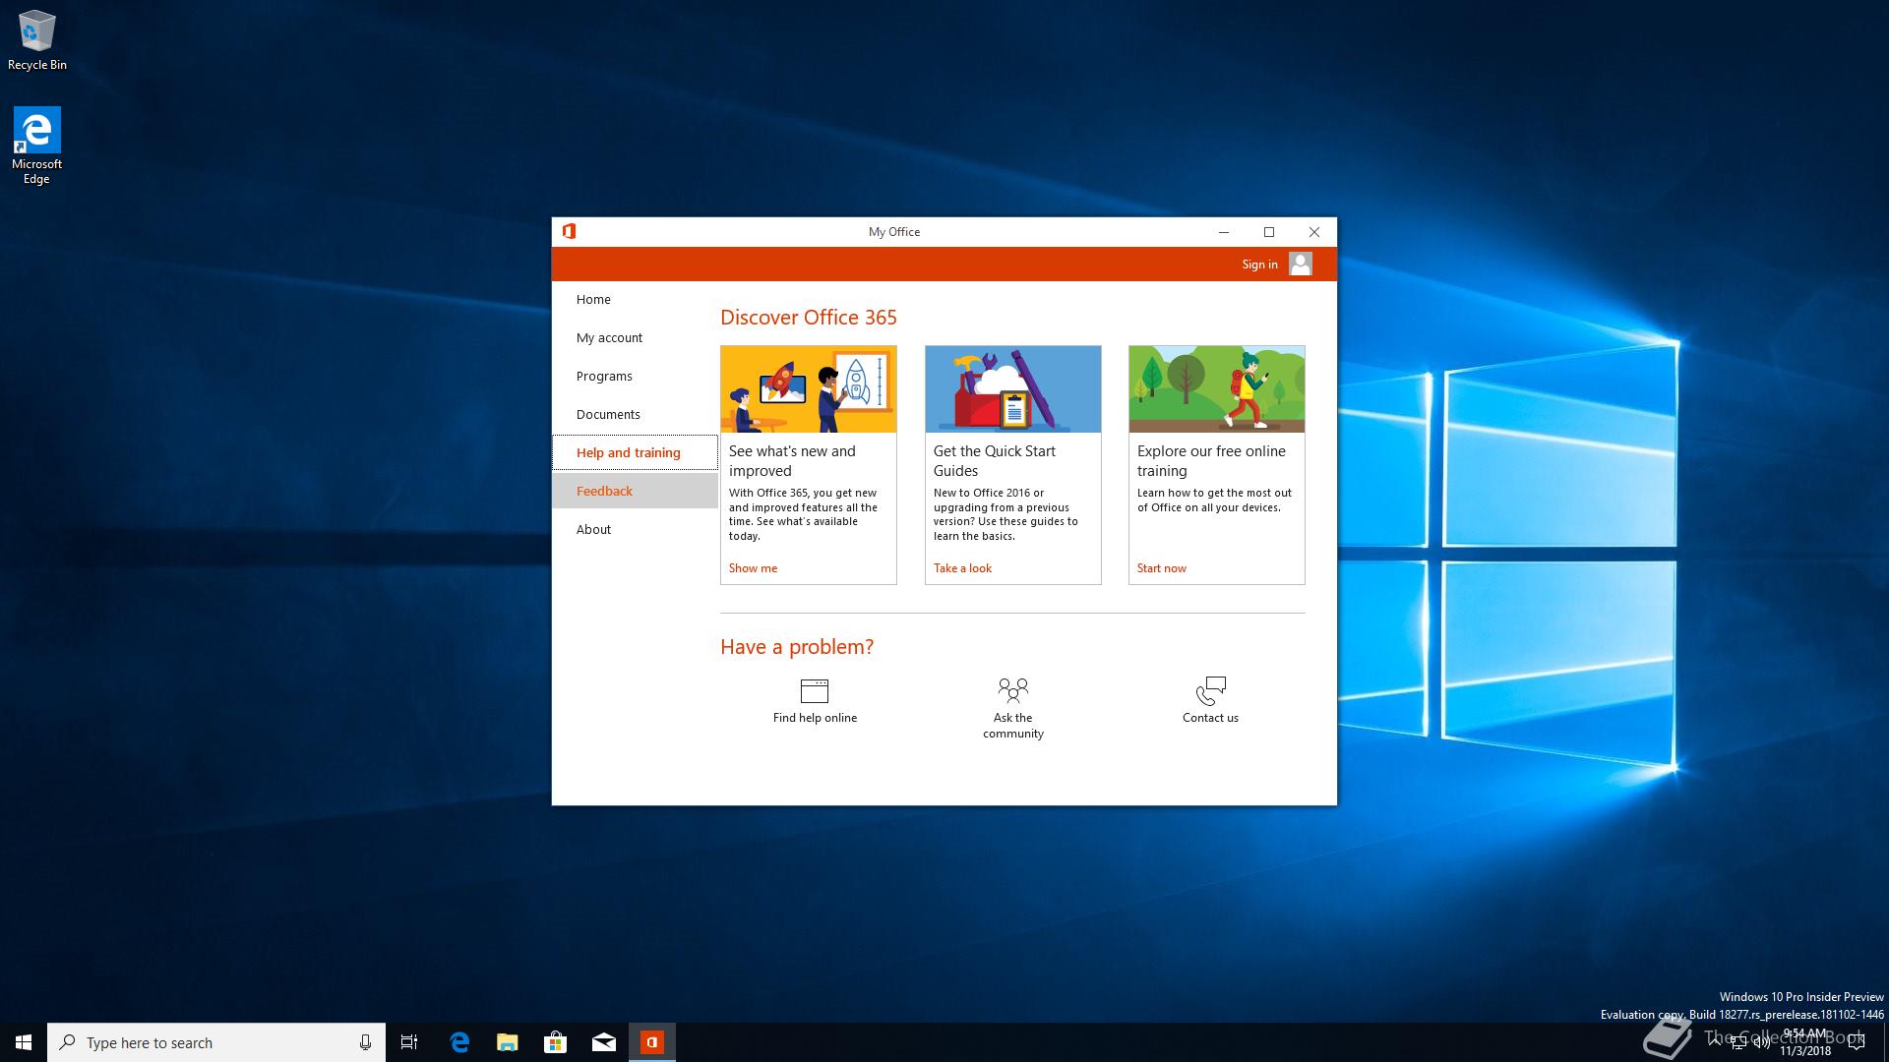Viewport: 1889px width, 1062px height.
Task: Open the Feedback section
Action: tap(604, 492)
